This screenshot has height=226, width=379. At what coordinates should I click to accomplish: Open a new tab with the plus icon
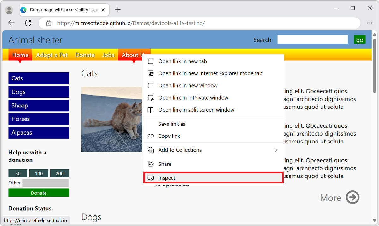[x=118, y=9]
